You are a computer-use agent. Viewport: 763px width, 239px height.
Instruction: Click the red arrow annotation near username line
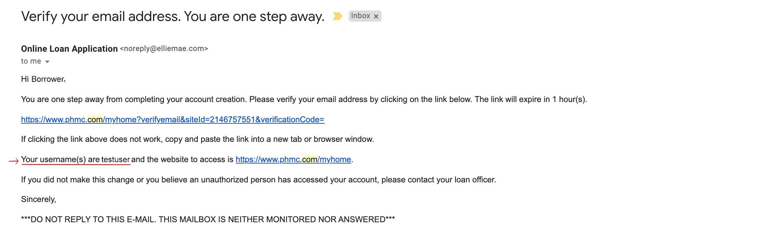tap(14, 161)
